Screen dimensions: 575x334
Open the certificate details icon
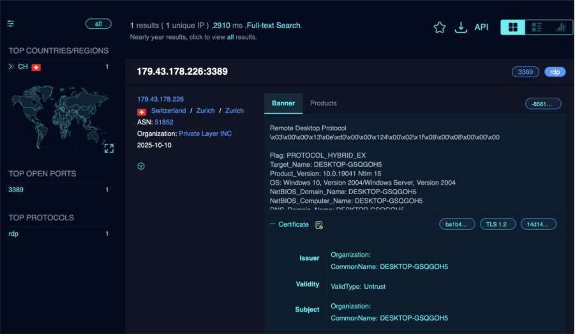319,225
